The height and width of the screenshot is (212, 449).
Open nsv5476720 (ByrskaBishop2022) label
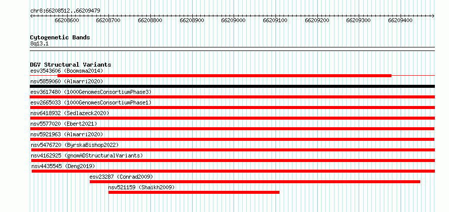click(75, 145)
